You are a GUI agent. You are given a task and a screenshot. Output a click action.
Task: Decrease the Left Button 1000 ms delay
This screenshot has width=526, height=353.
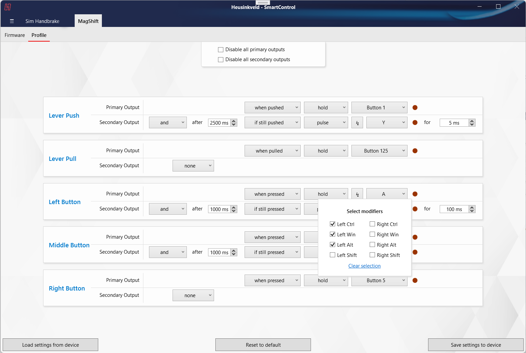tap(234, 211)
